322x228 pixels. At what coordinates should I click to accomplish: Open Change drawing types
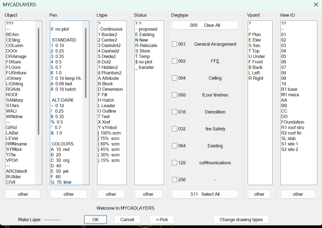(241, 220)
